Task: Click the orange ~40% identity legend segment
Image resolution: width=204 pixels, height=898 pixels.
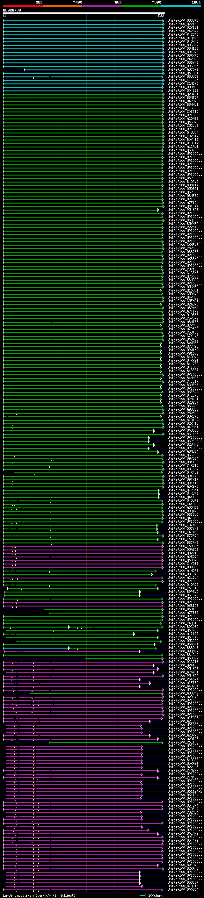Action: (x=62, y=6)
